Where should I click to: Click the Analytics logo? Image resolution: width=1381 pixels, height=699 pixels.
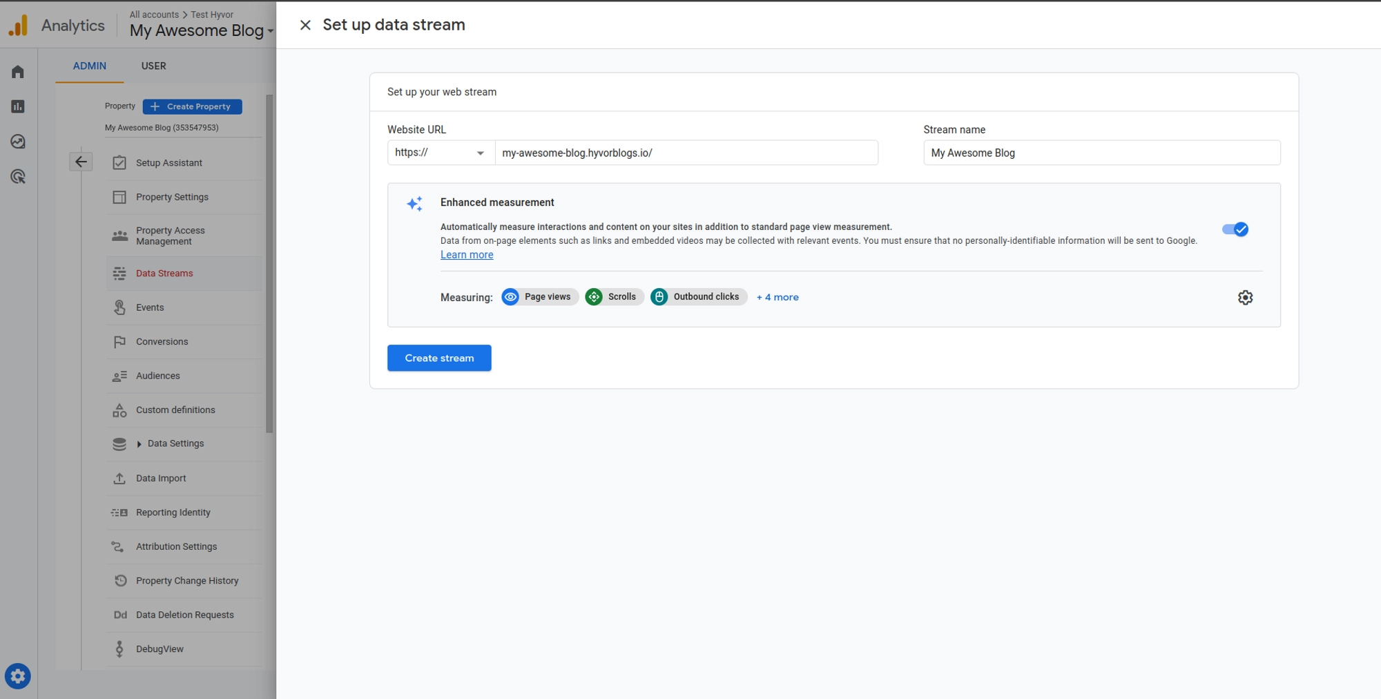point(18,26)
